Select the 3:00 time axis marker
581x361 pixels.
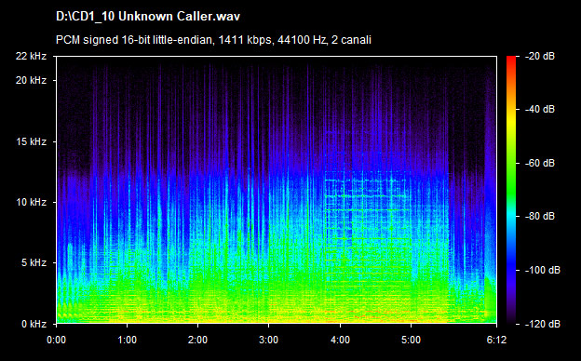coord(268,340)
